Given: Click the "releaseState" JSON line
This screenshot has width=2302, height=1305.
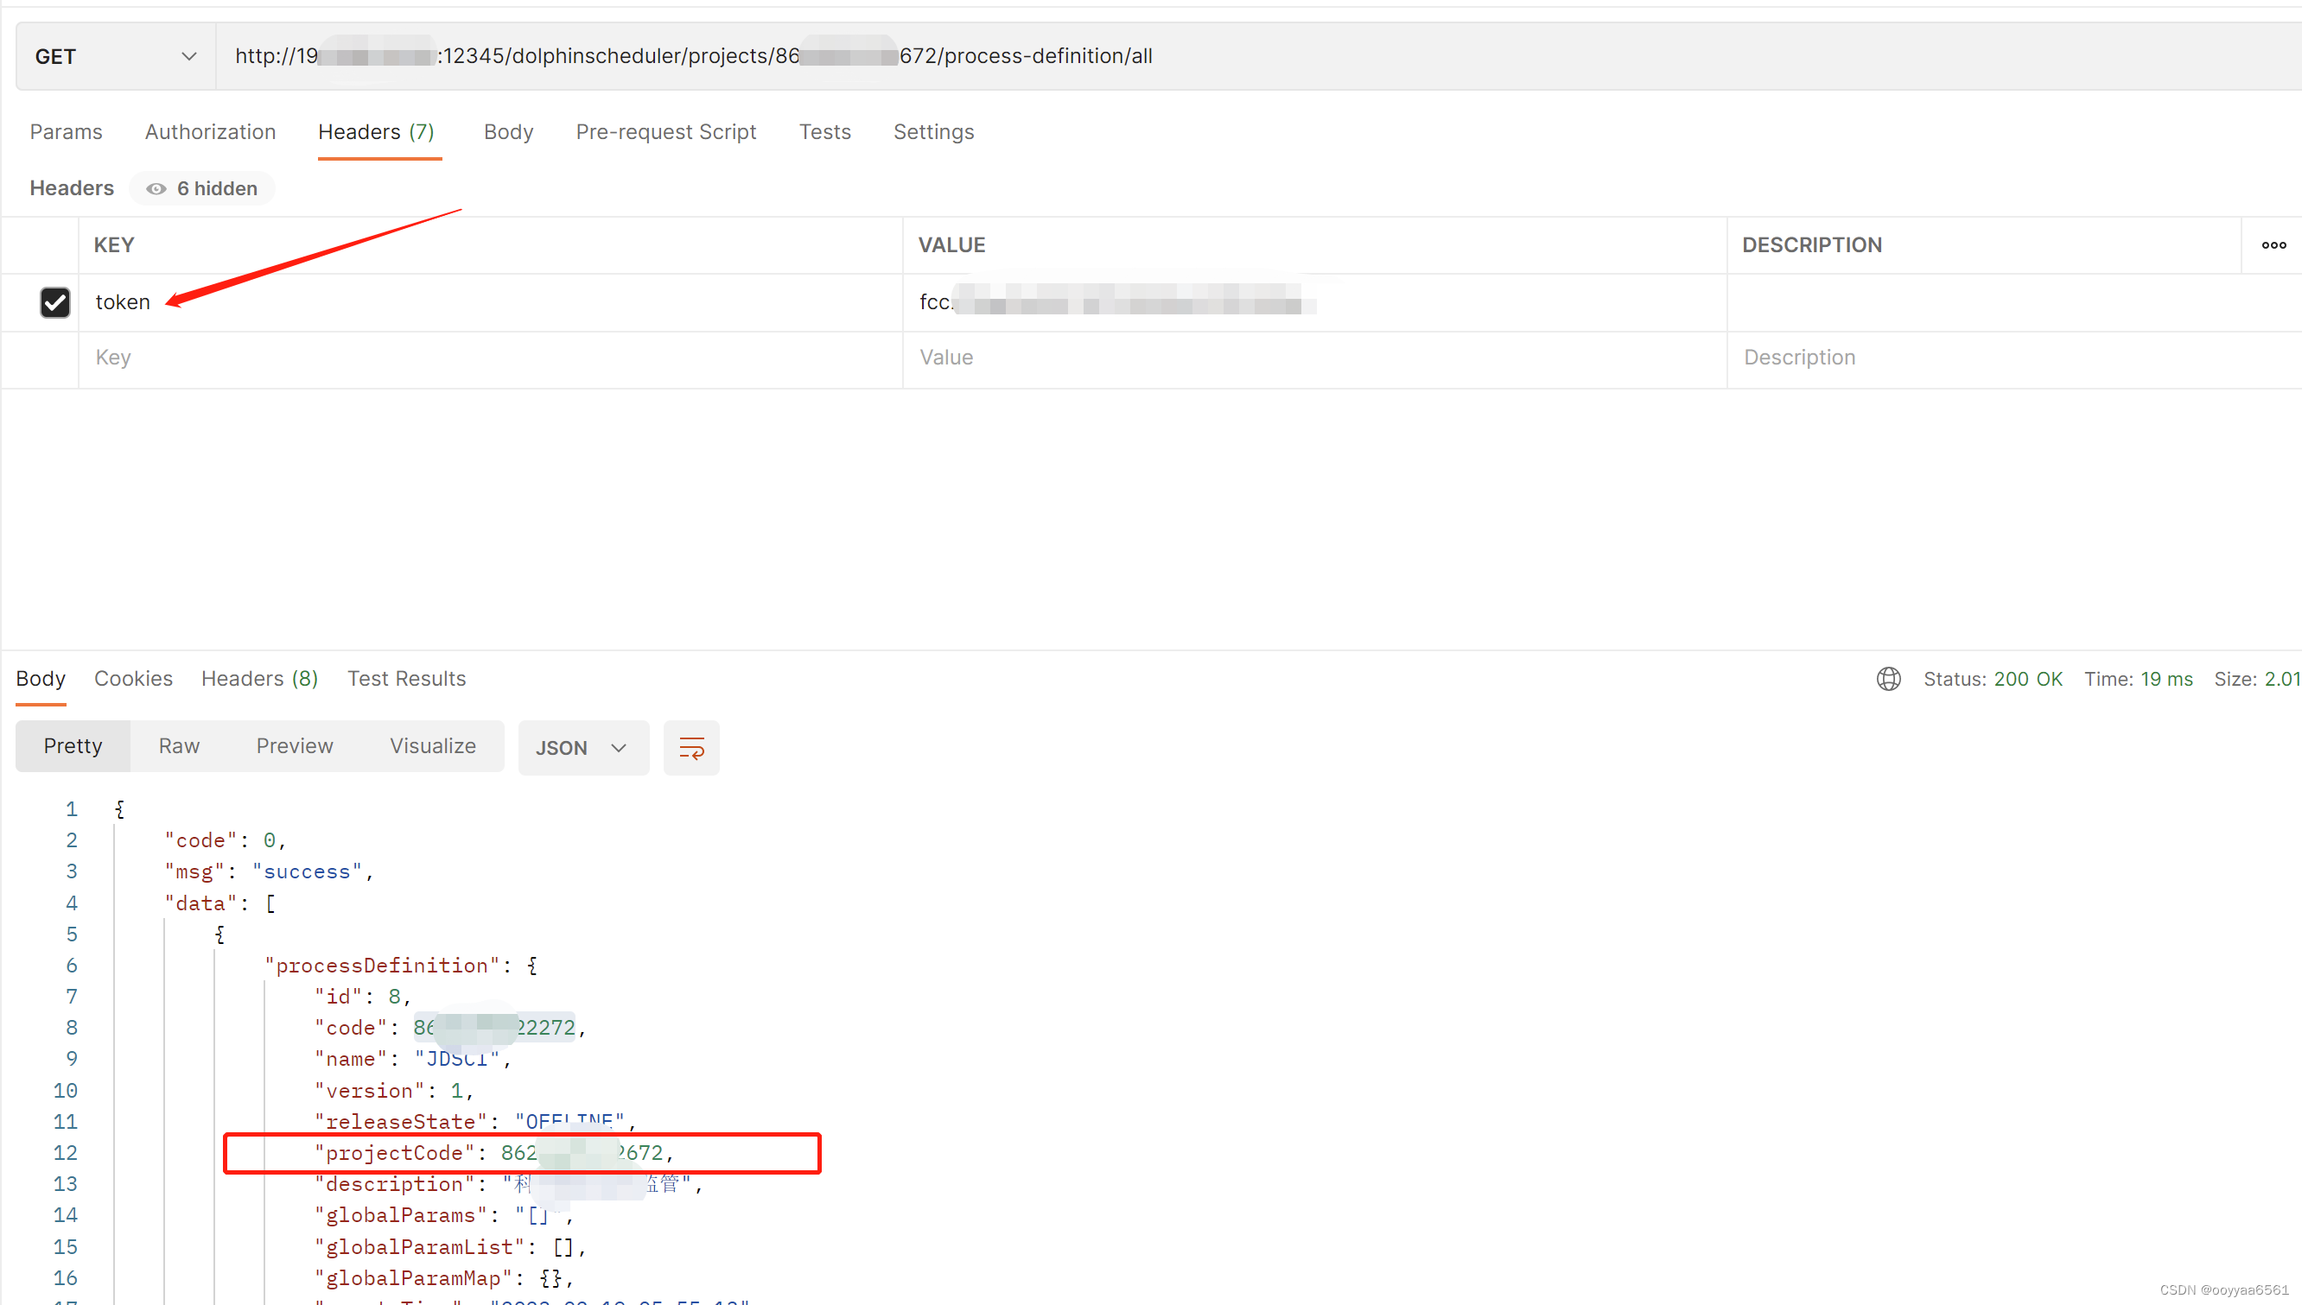Looking at the screenshot, I should [475, 1122].
